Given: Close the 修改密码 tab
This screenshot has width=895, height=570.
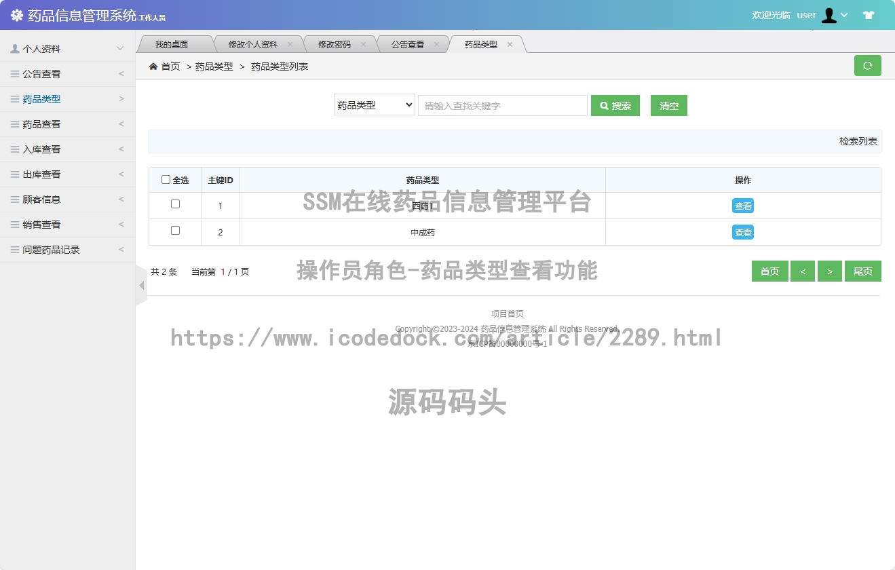Looking at the screenshot, I should coord(363,44).
